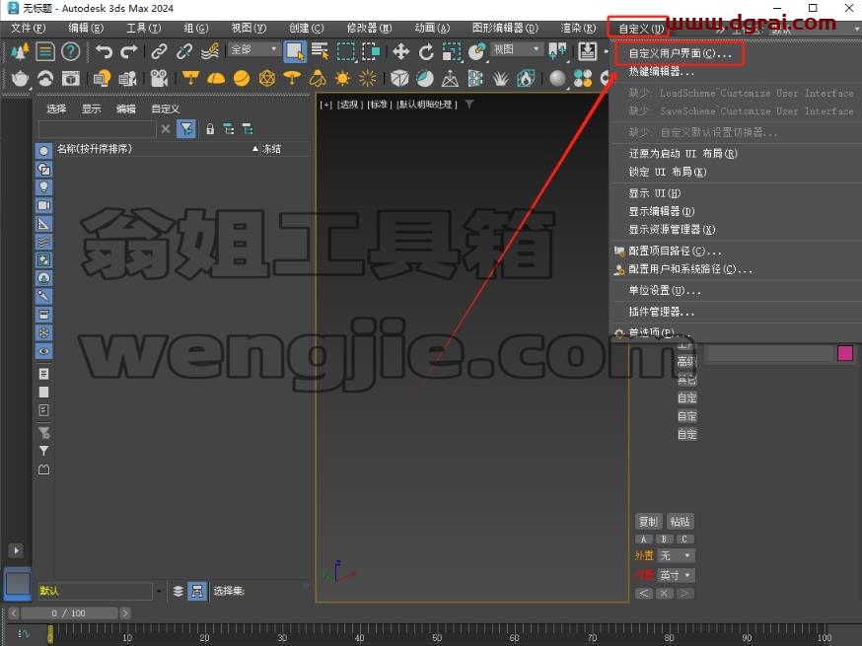The image size is (862, 646).
Task: Activate Select and Move tool
Action: coord(400,51)
